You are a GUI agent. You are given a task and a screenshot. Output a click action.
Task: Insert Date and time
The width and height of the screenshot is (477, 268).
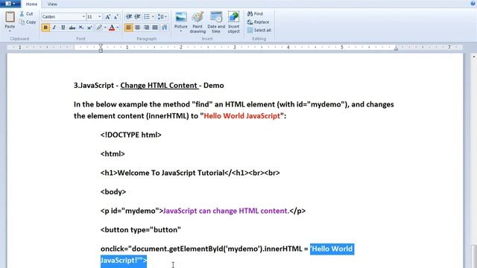tap(216, 22)
